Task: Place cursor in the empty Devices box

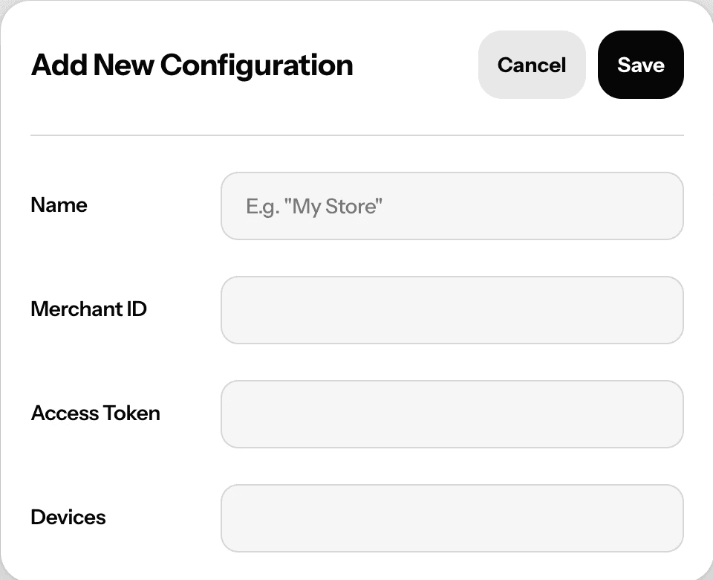Action: [452, 518]
